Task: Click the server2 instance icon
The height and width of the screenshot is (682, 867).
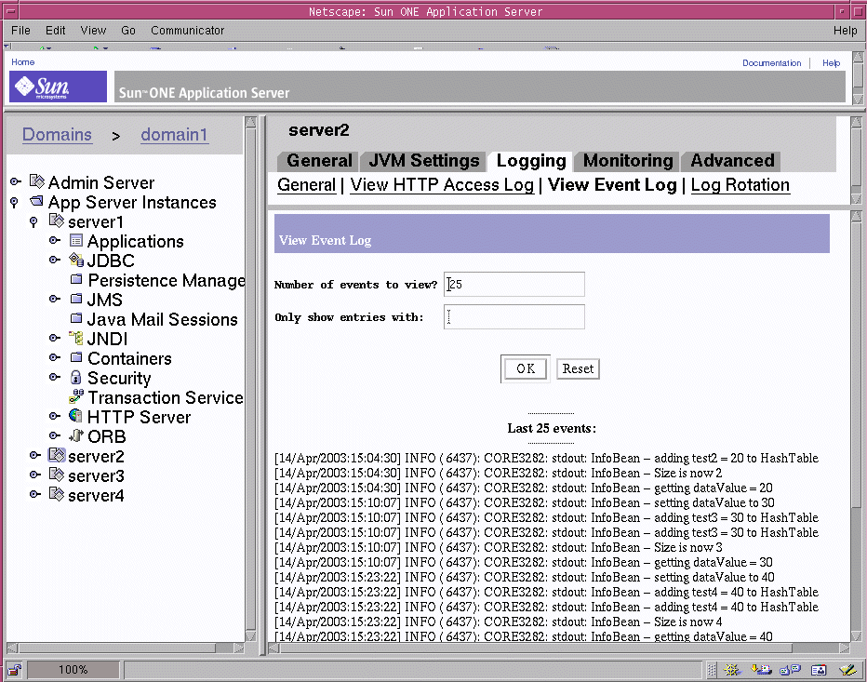Action: tap(57, 455)
